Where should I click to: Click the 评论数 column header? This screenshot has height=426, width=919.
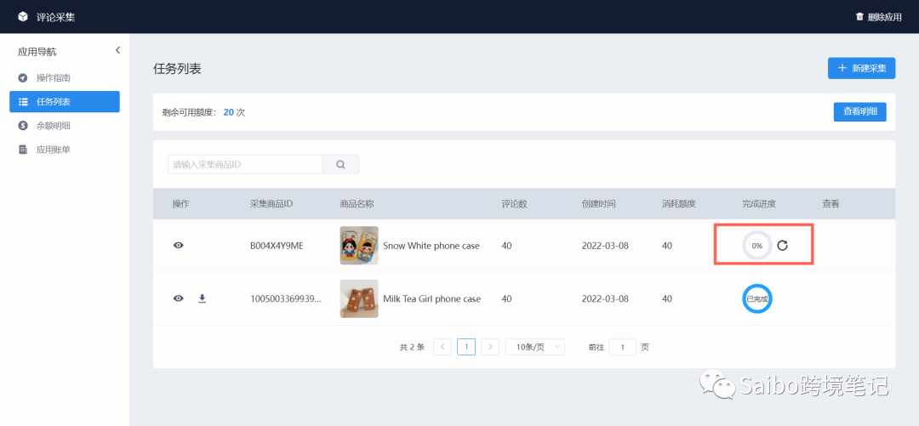(514, 204)
